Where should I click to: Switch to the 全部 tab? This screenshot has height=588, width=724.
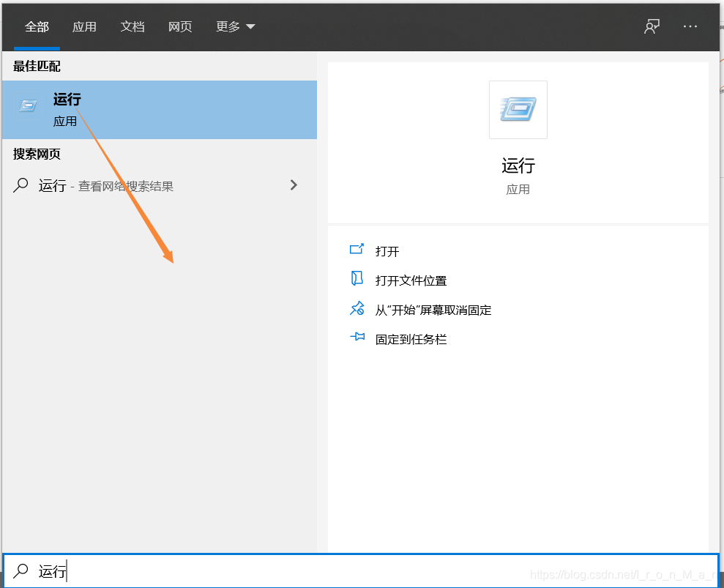37,27
